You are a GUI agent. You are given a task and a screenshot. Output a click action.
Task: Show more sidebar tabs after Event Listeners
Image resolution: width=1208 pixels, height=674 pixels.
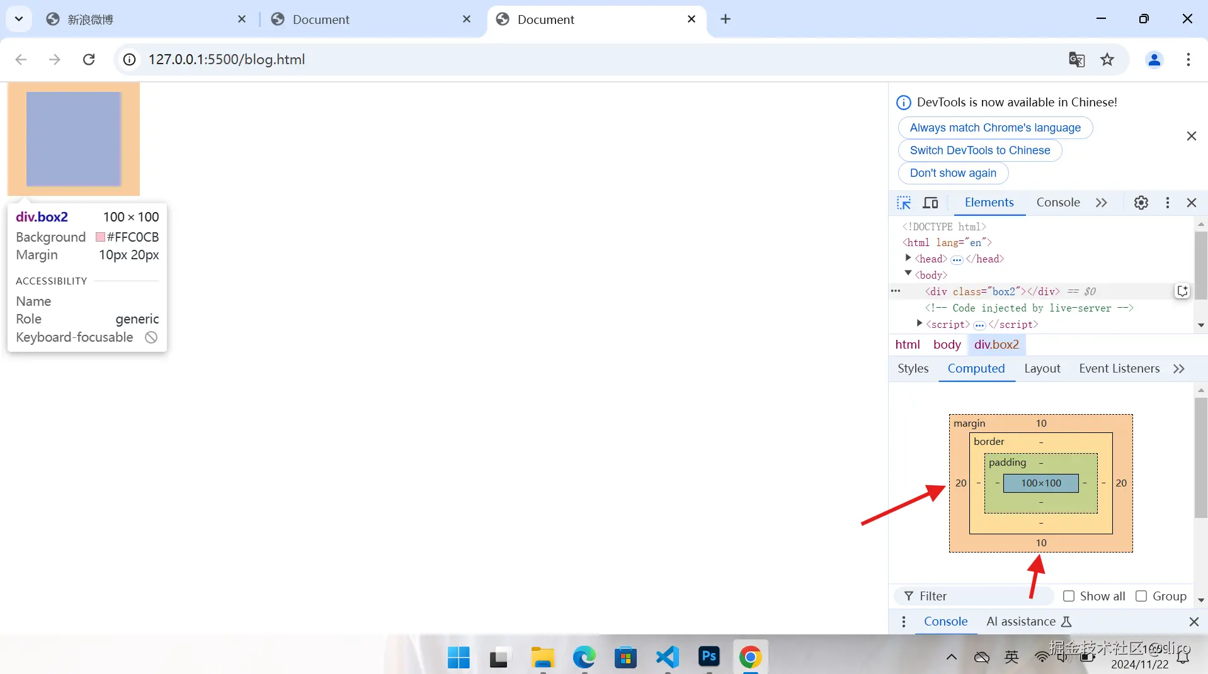click(x=1179, y=369)
